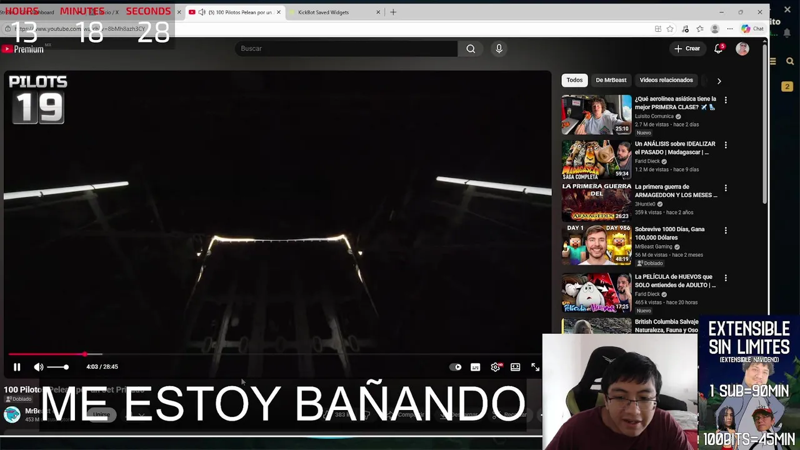The height and width of the screenshot is (450, 800).
Task: Open the Madagascar análisis video thumbnail
Action: (x=596, y=159)
